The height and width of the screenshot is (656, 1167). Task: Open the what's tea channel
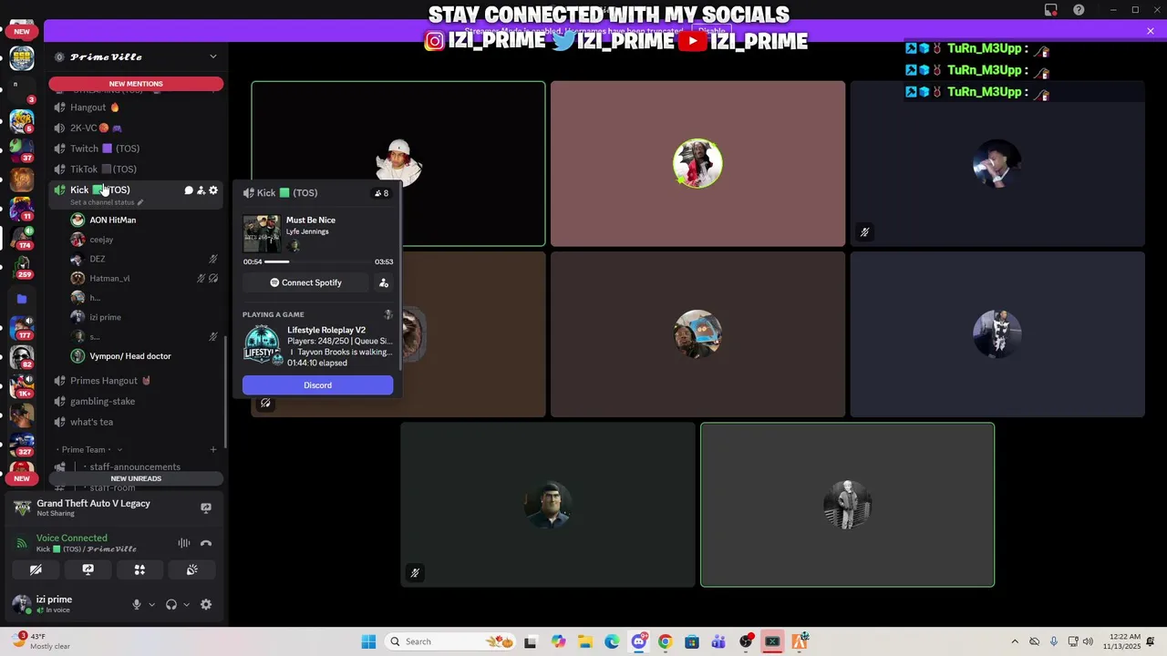[x=135, y=422]
